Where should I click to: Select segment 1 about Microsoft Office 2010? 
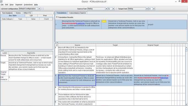click(77, 51)
